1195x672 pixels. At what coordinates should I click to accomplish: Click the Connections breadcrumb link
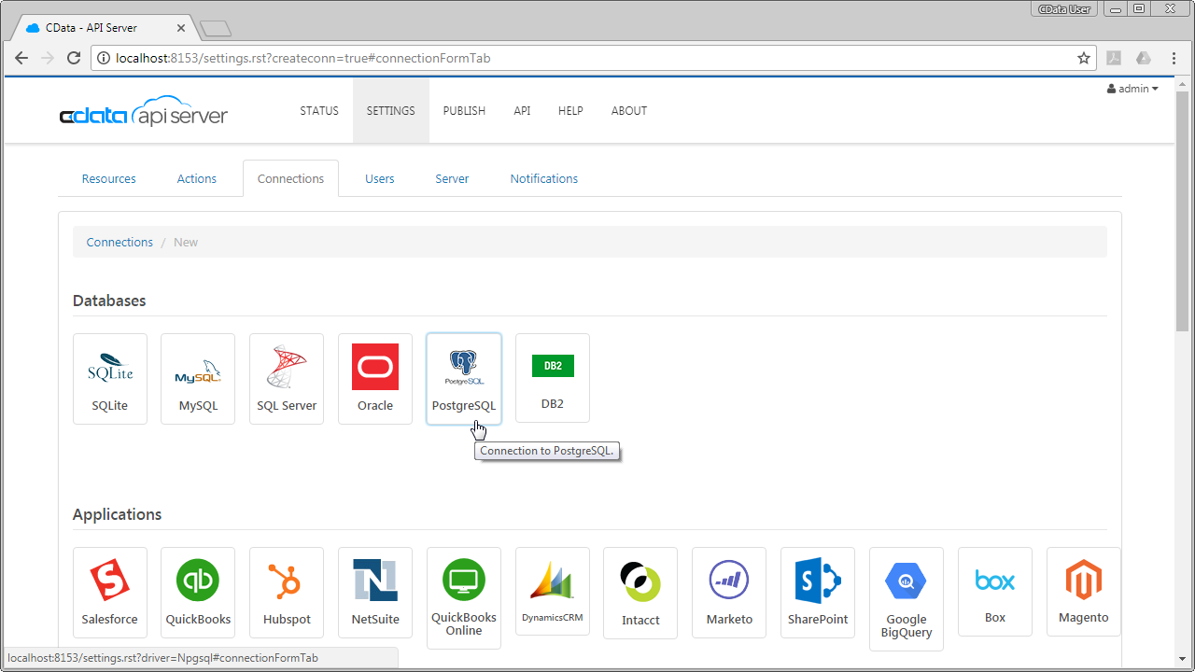pyautogui.click(x=119, y=242)
